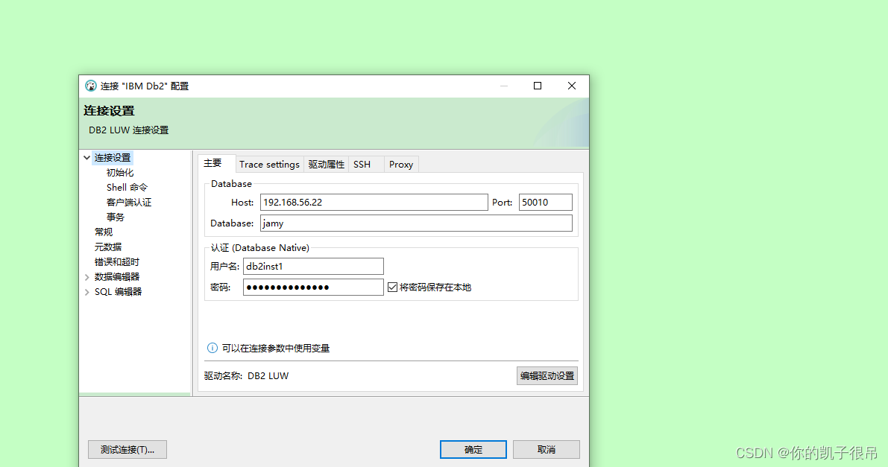The image size is (888, 467).
Task: Click the 驱动名称: DB2 LUW text
Action: pos(246,376)
